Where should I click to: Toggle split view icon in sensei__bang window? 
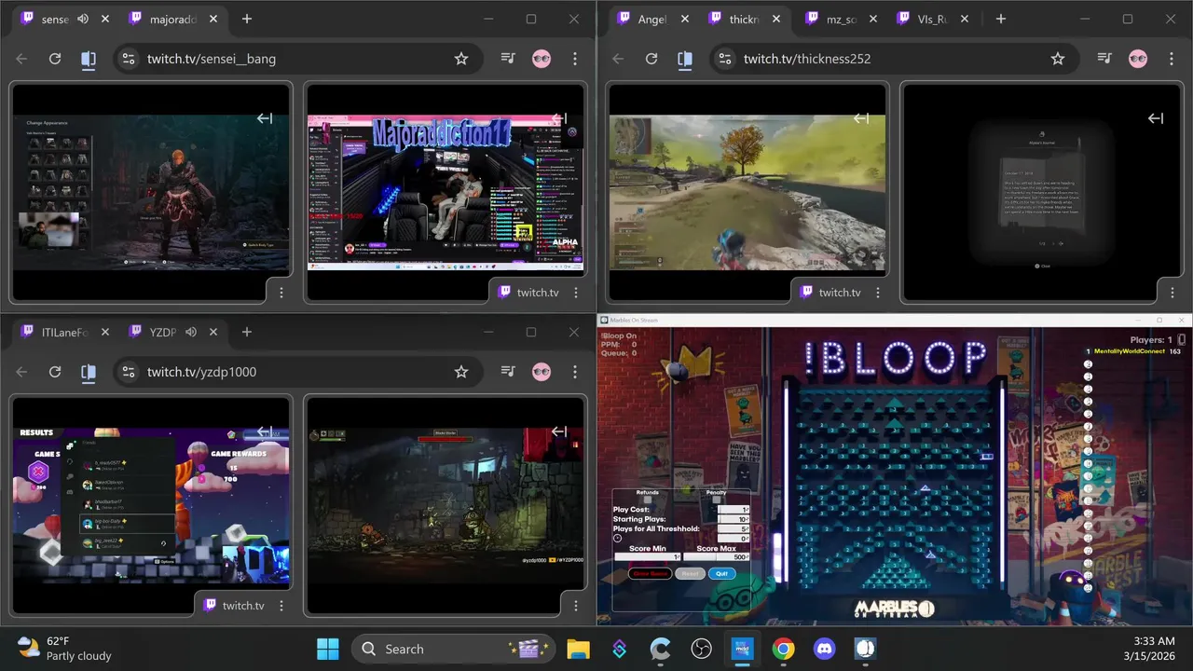89,59
